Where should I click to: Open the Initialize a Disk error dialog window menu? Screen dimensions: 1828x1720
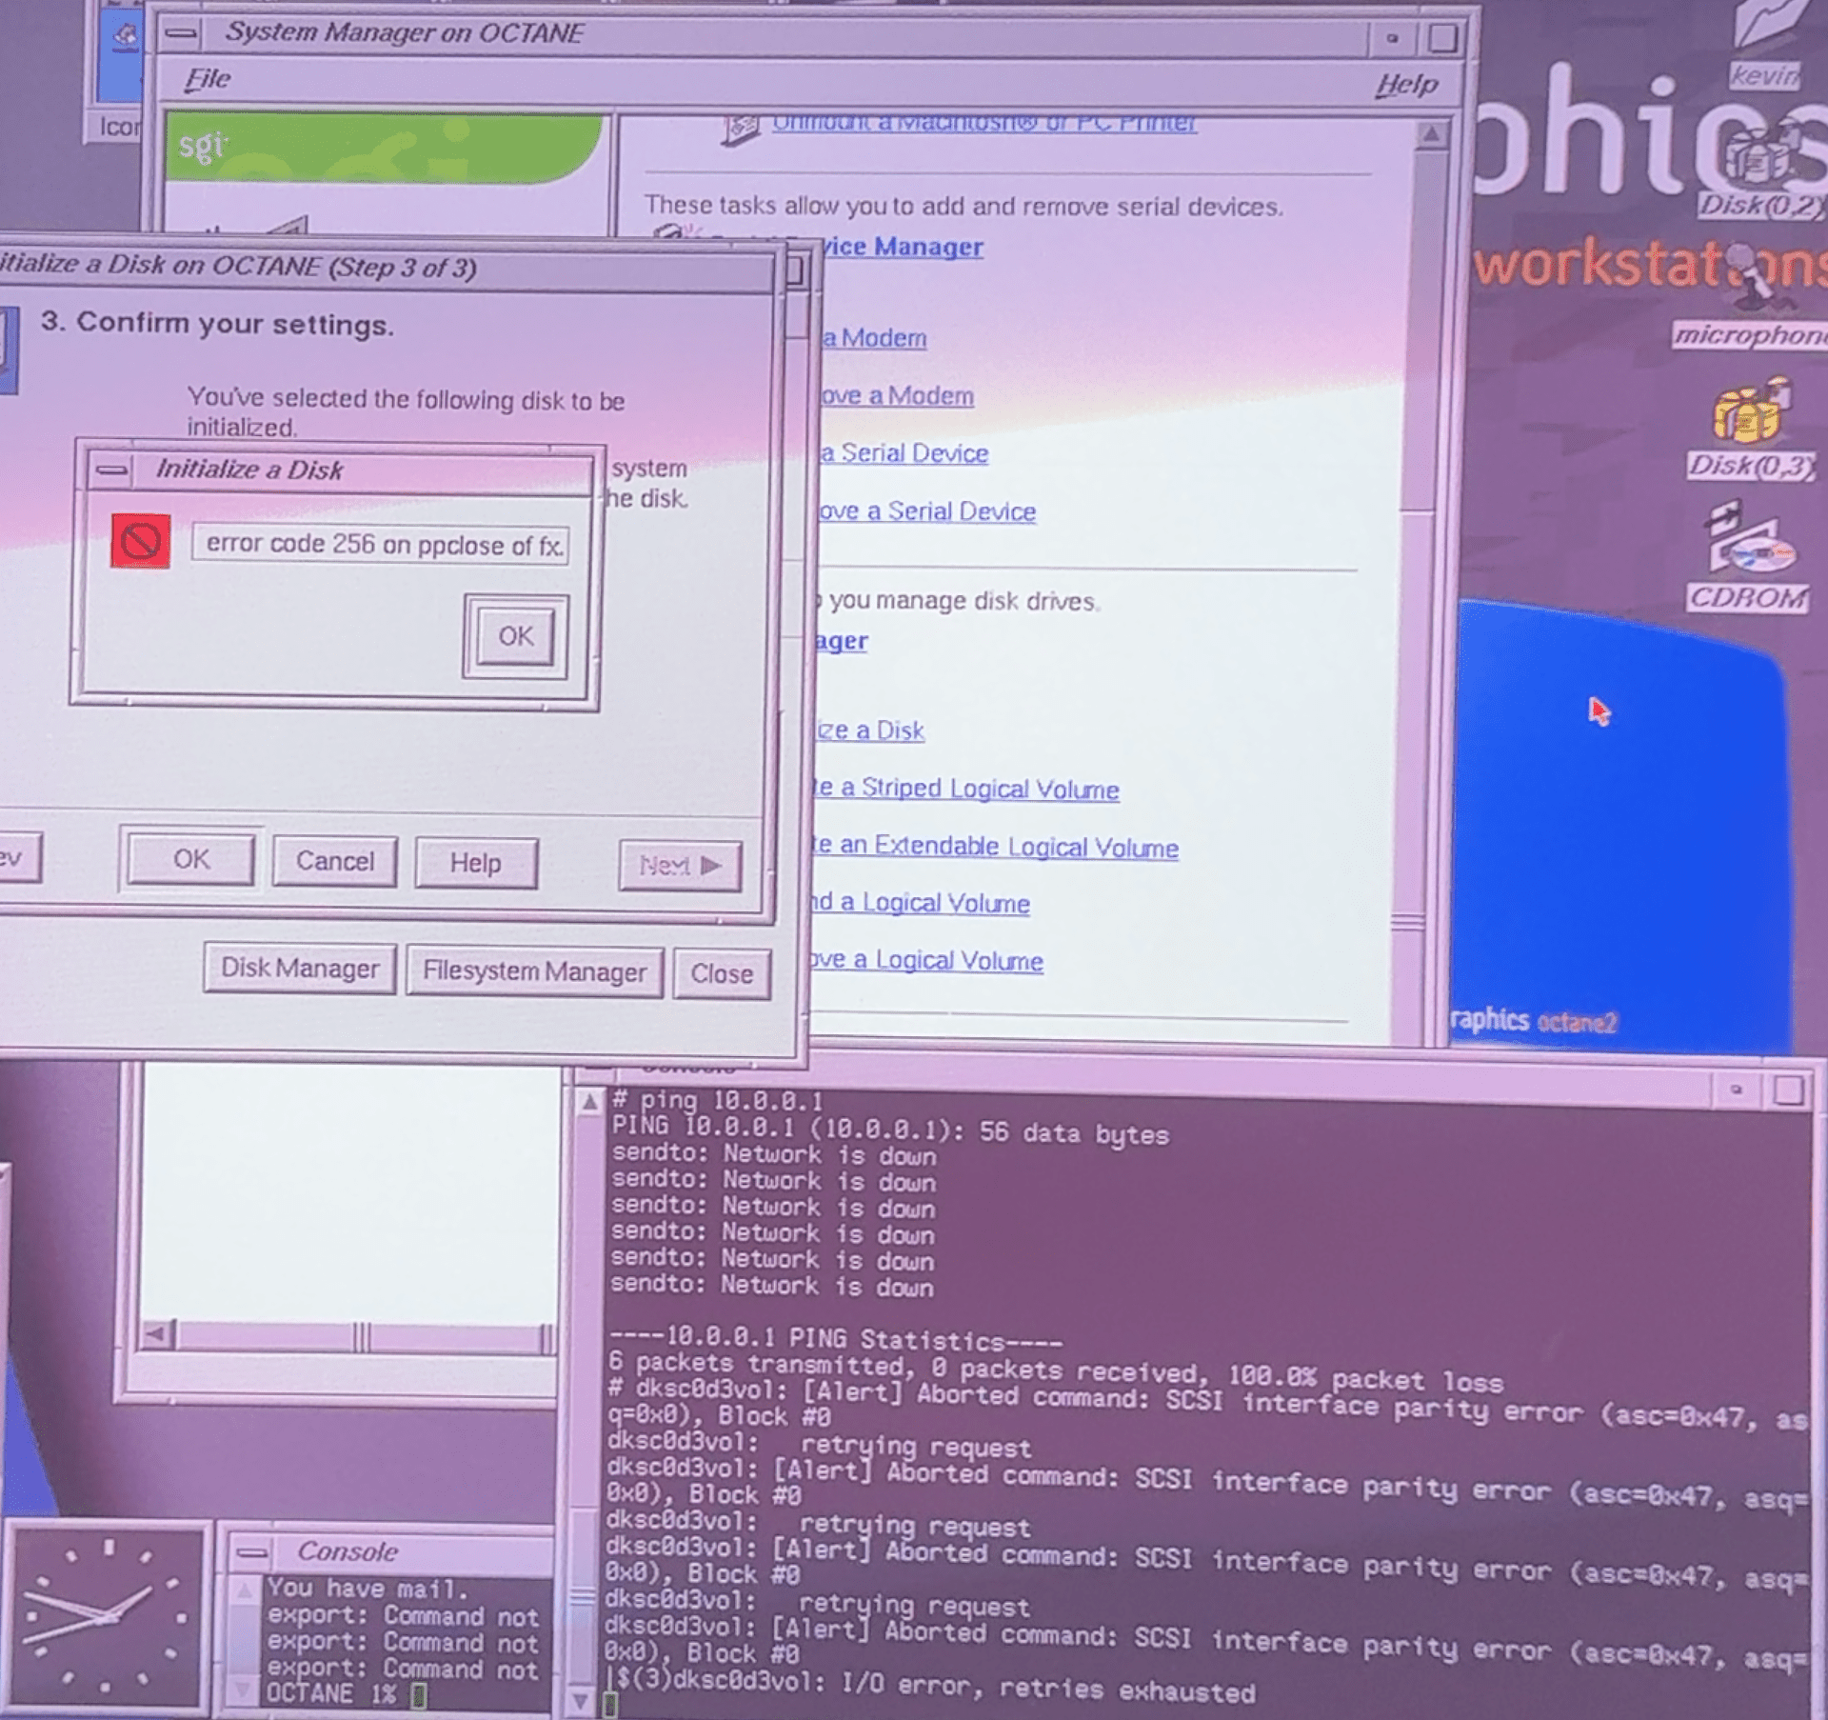112,470
